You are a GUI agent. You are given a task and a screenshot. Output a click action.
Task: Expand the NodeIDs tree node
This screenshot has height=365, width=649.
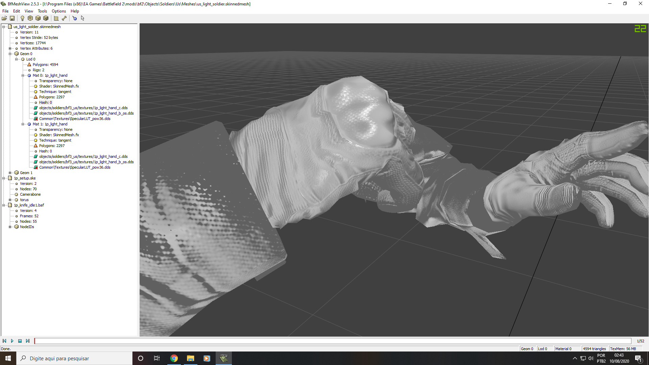pos(10,227)
